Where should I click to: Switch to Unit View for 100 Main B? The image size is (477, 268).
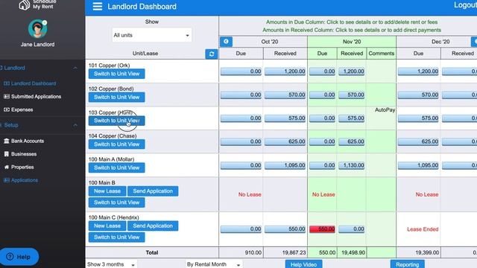pyautogui.click(x=116, y=202)
